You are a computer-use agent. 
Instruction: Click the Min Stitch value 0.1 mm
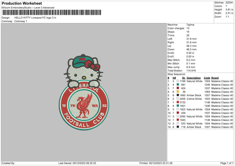(191, 63)
